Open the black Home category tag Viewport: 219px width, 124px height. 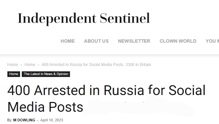(14, 74)
